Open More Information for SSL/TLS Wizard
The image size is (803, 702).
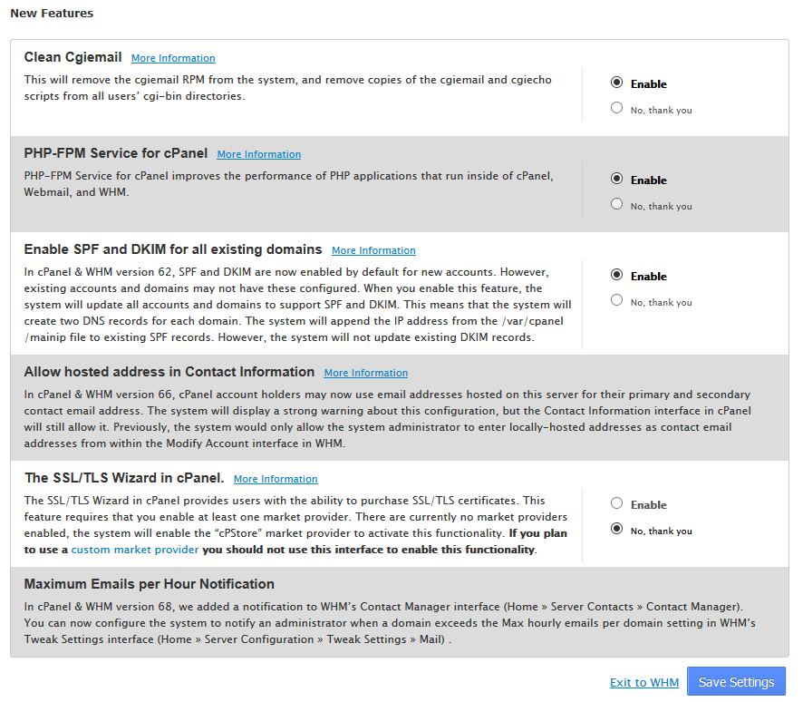(x=276, y=479)
